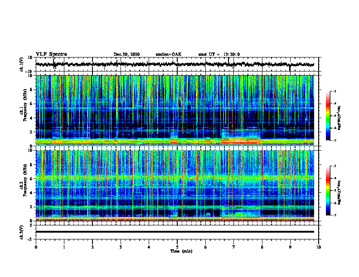This screenshot has width=359, height=277.
Task: Click time axis tick label 3
Action: (x=121, y=247)
